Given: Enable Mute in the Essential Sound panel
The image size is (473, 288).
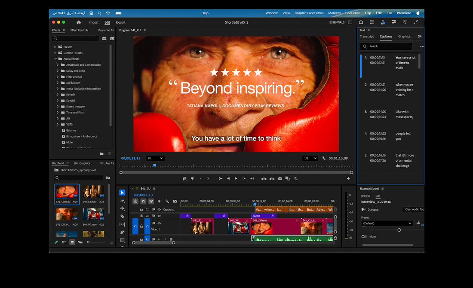Looking at the screenshot, I should pos(364,236).
